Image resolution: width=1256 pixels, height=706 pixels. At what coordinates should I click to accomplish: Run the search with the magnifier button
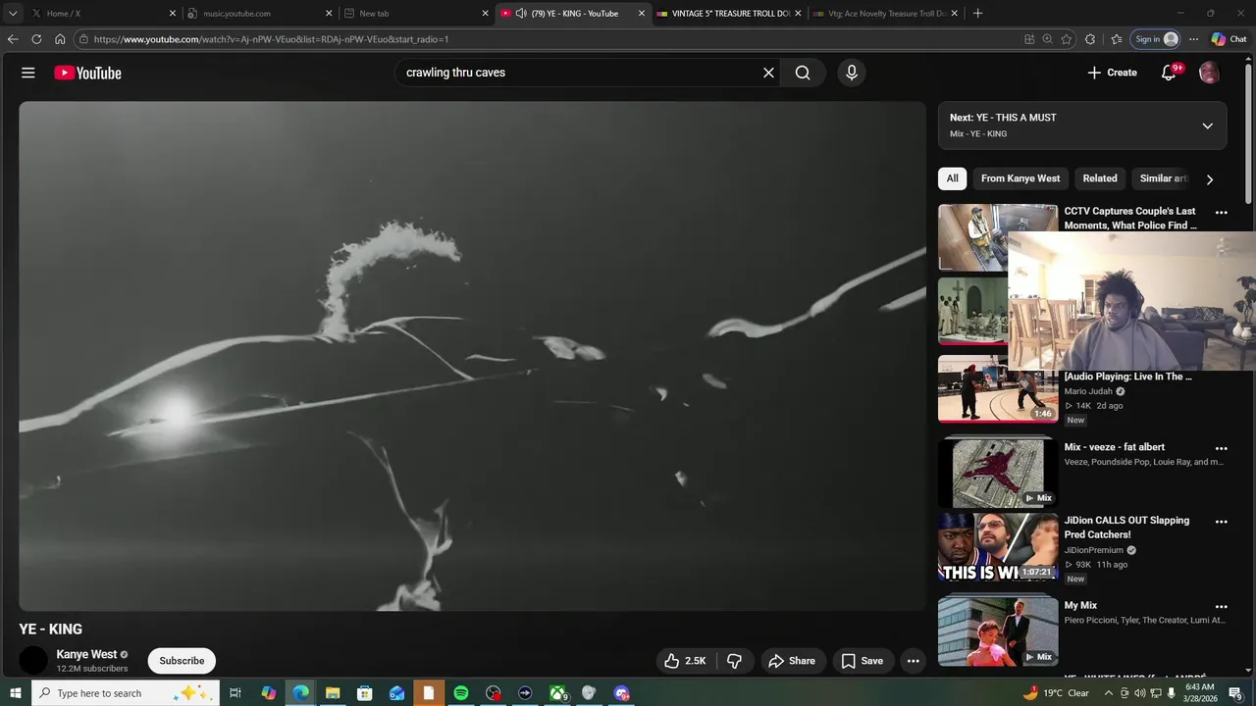pos(803,73)
